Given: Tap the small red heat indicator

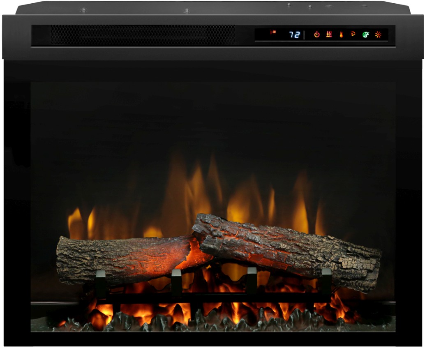Looking at the screenshot, I should (273, 32).
